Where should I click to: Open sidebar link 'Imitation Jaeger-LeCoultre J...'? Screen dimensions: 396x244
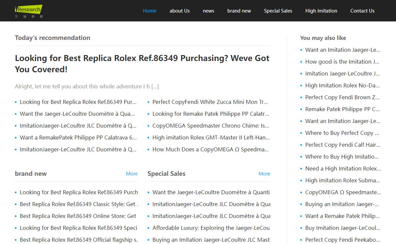pos(343,74)
